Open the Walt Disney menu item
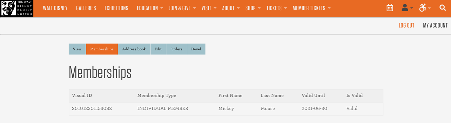 pos(55,8)
